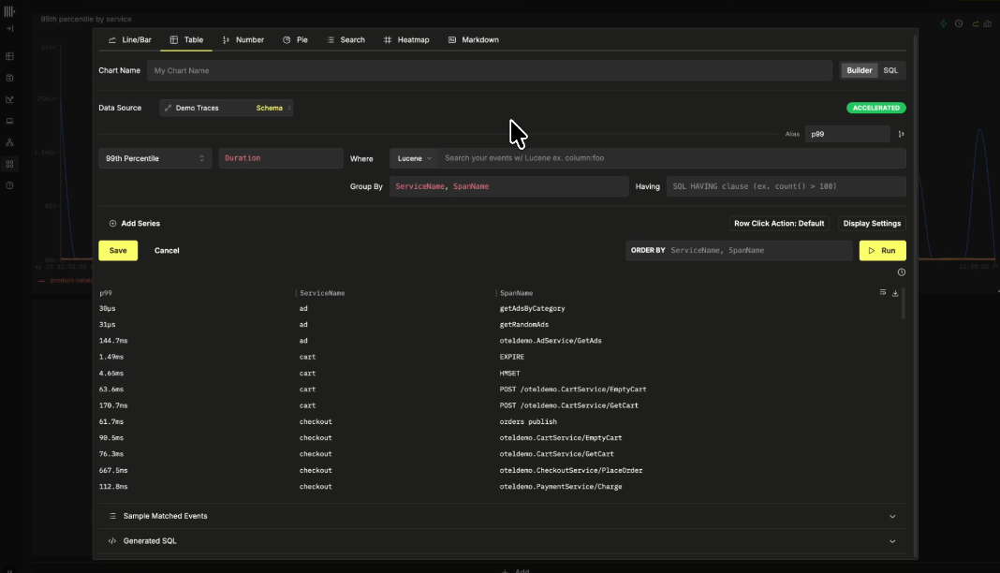
Task: Open Display Settings
Action: tap(872, 224)
